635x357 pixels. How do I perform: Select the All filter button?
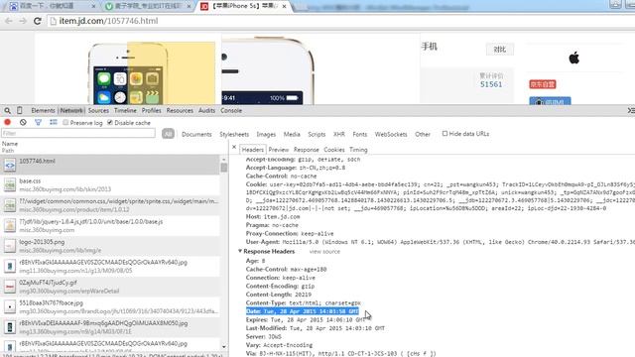(x=168, y=134)
